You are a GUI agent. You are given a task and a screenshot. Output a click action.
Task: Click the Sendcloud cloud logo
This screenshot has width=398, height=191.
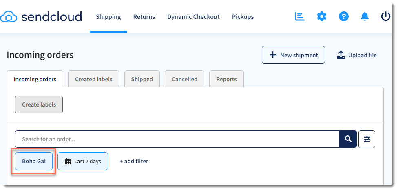click(9, 17)
